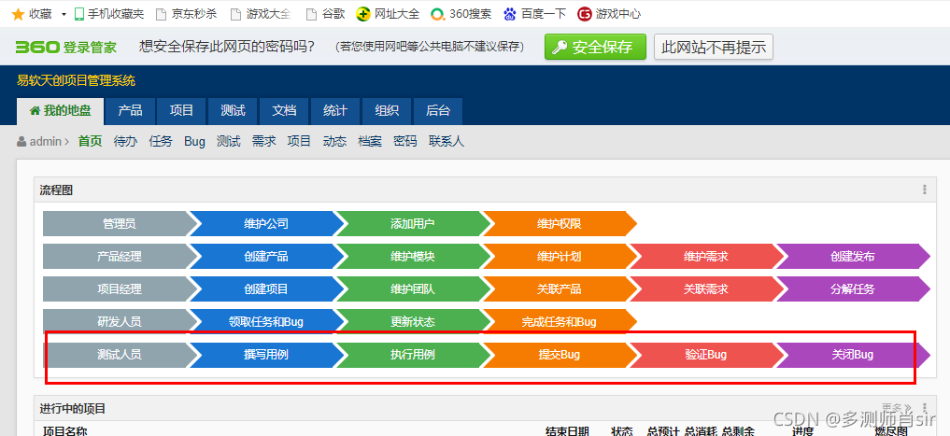Select the 我的地盘 tab
This screenshot has width=950, height=436.
click(60, 111)
